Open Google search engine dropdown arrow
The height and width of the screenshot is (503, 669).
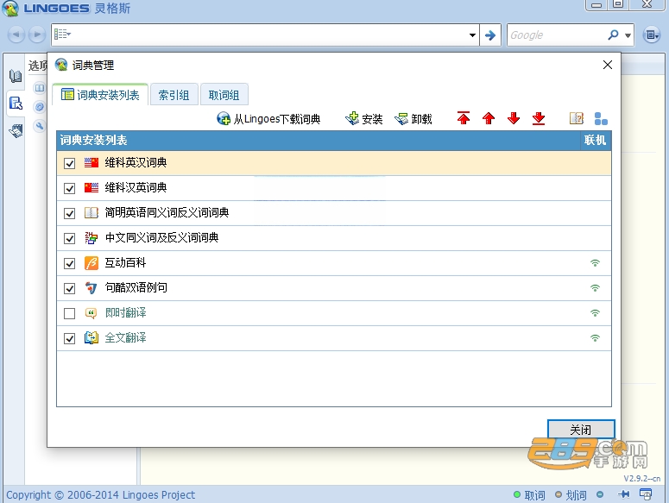(x=628, y=35)
